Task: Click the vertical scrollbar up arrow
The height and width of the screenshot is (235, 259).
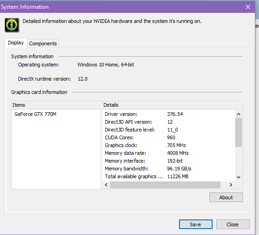Action: point(238,114)
